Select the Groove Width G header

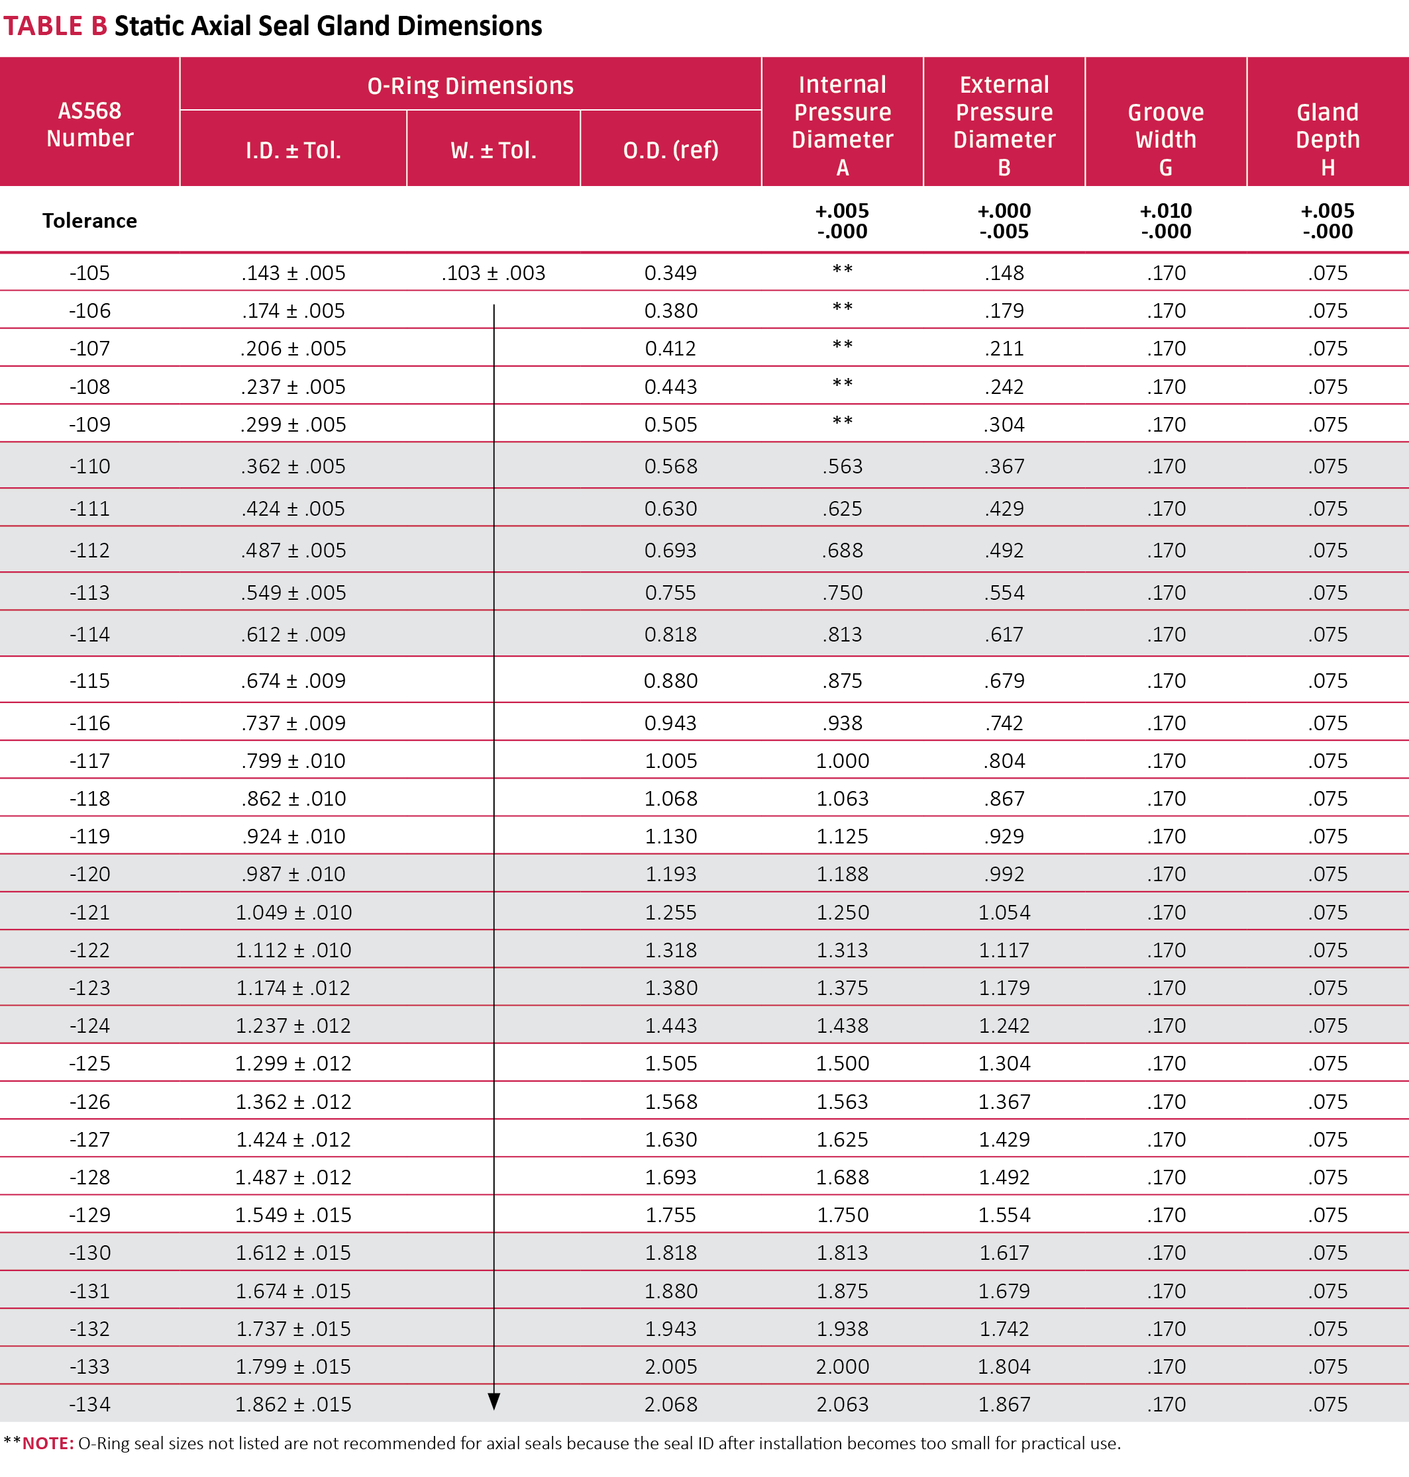coord(1166,139)
